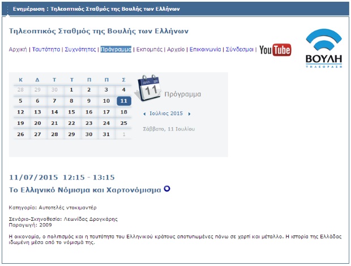This screenshot has width=351, height=266.
Task: Select the Συχνότητες navigation link
Action: (x=80, y=50)
